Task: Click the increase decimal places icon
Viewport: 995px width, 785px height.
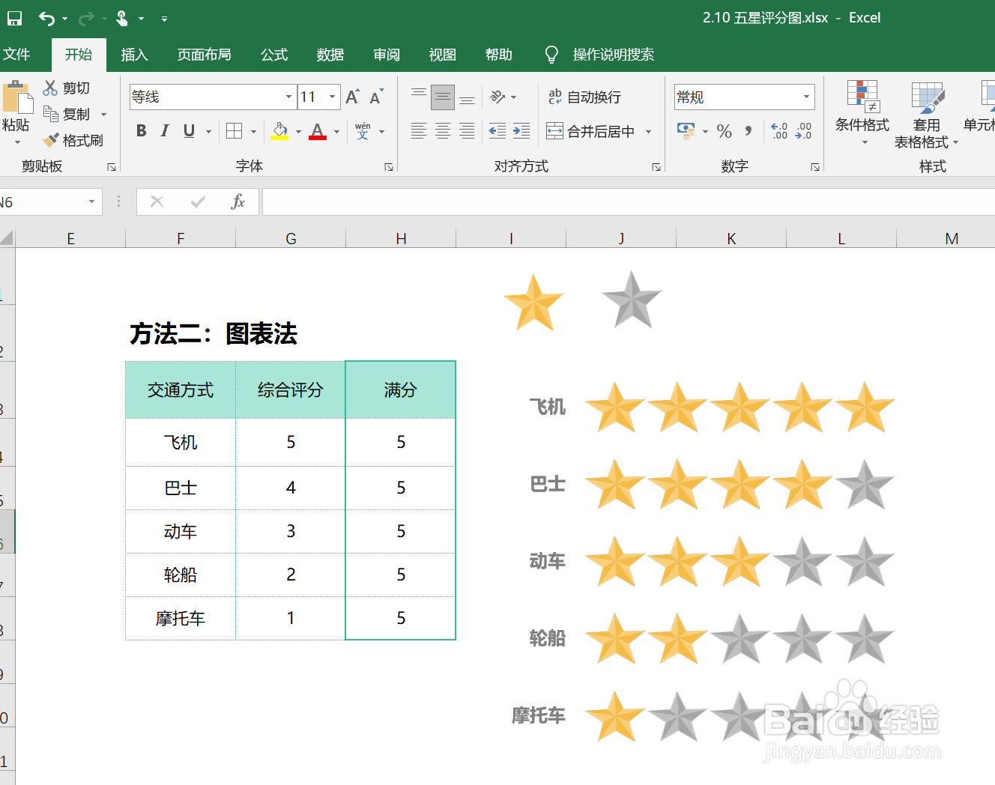Action: [779, 132]
